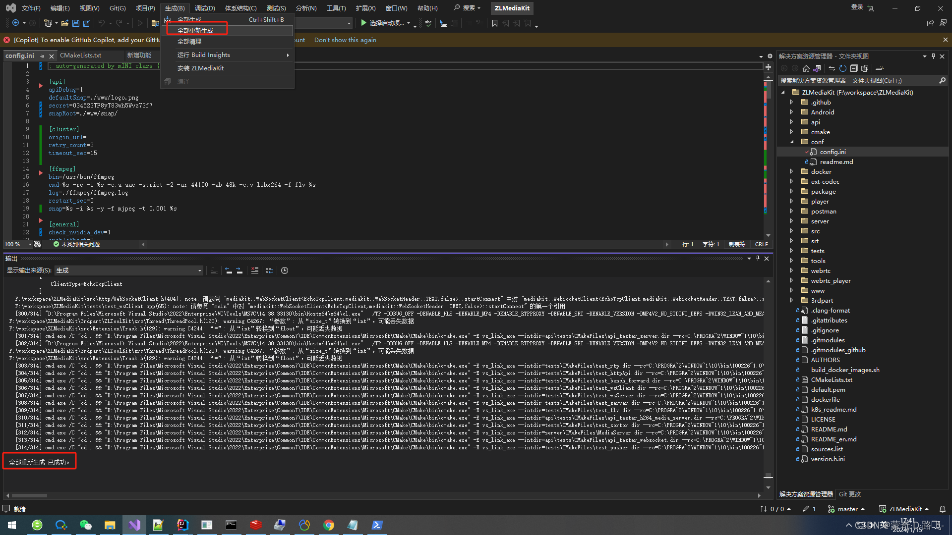Select 全部重新生成 in the Build menu

click(195, 30)
